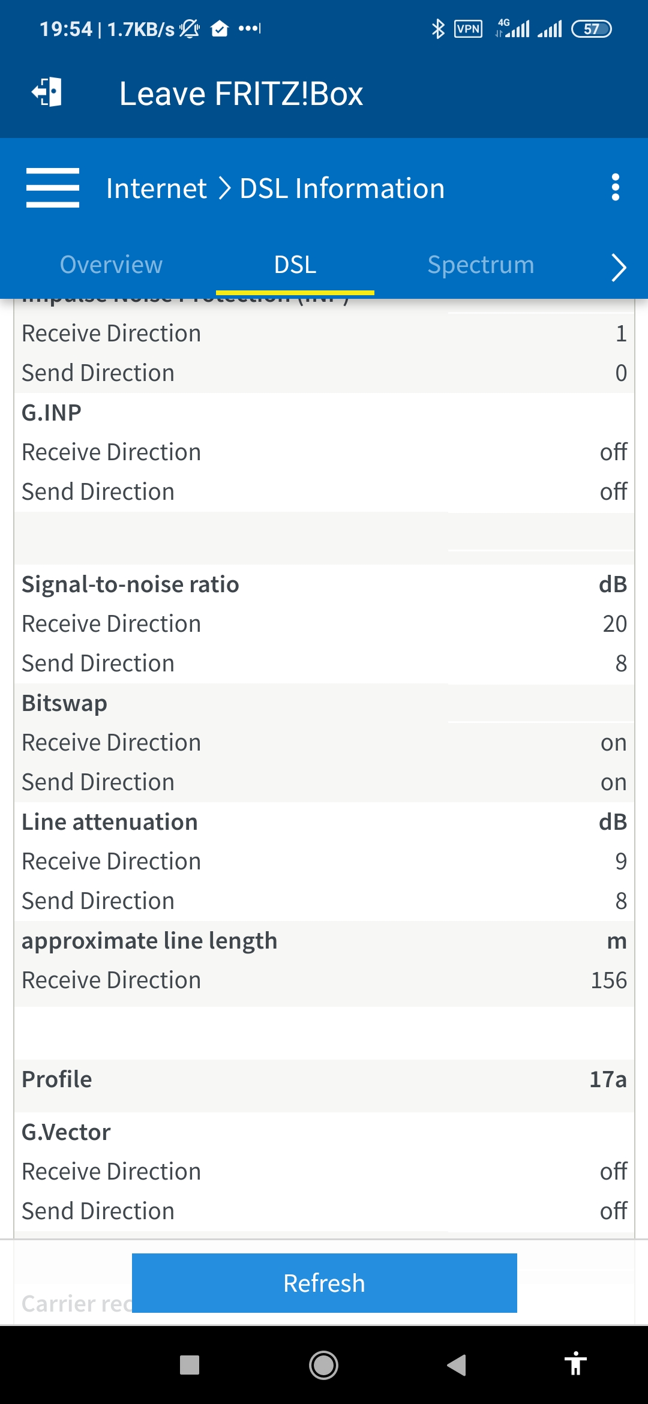Tap the Leave FRITZ!Box exit icon

(47, 92)
